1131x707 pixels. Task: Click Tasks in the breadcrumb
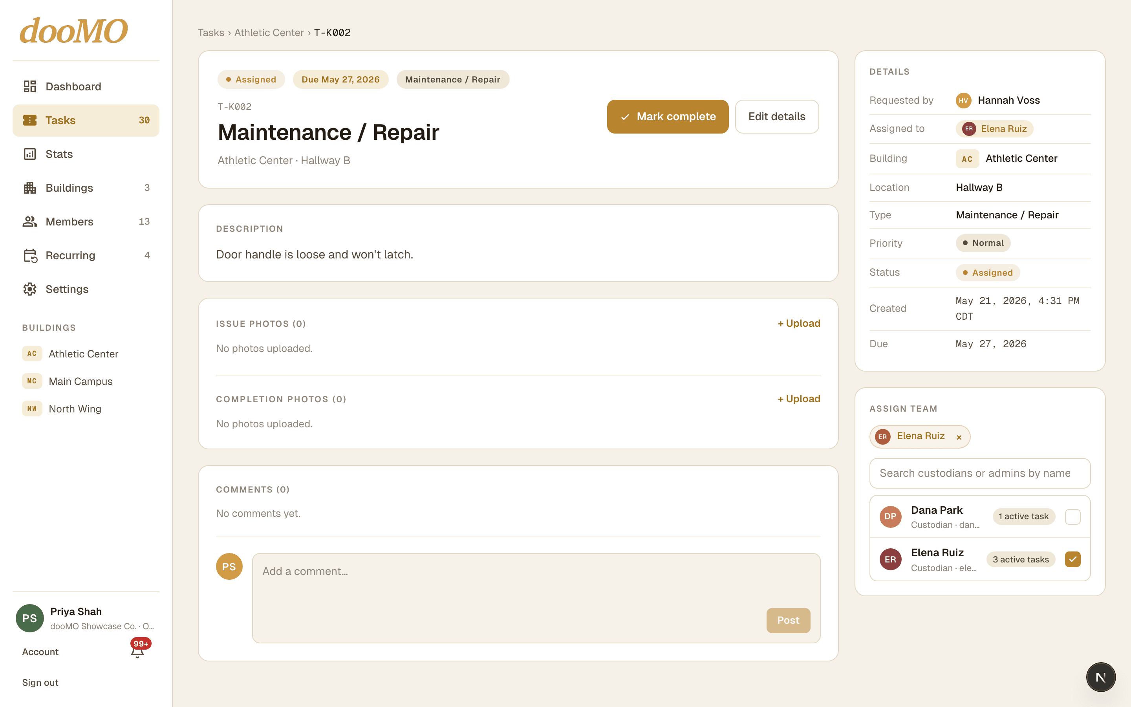(211, 33)
